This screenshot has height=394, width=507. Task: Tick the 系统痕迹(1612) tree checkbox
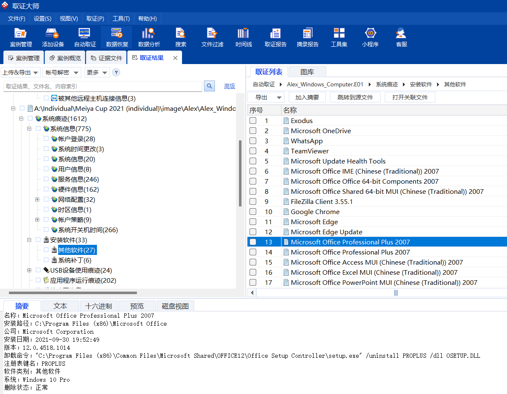coord(30,119)
